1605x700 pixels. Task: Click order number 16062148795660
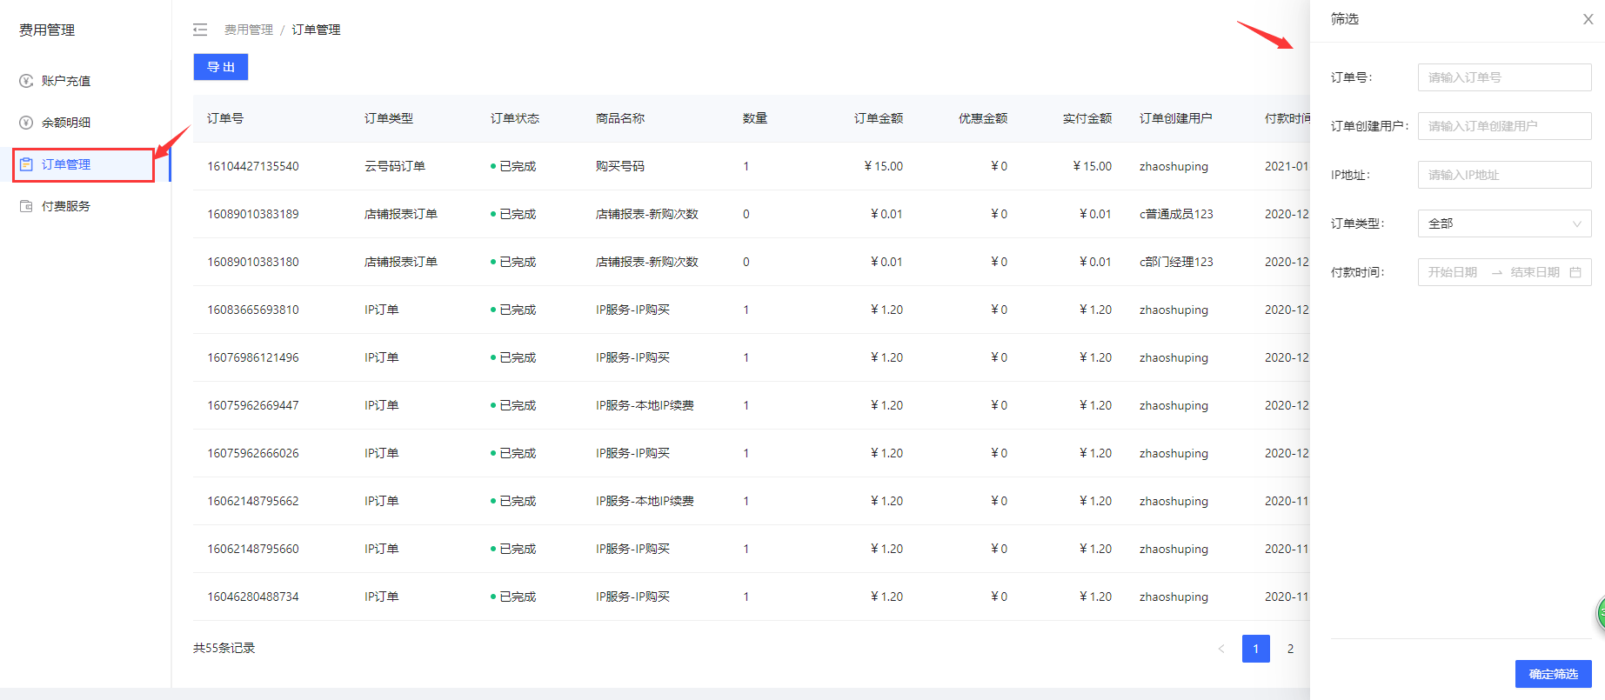[x=253, y=549]
